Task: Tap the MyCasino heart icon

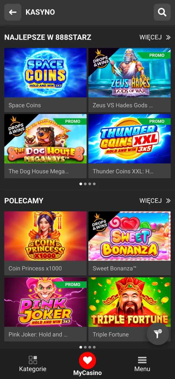Action: click(87, 360)
